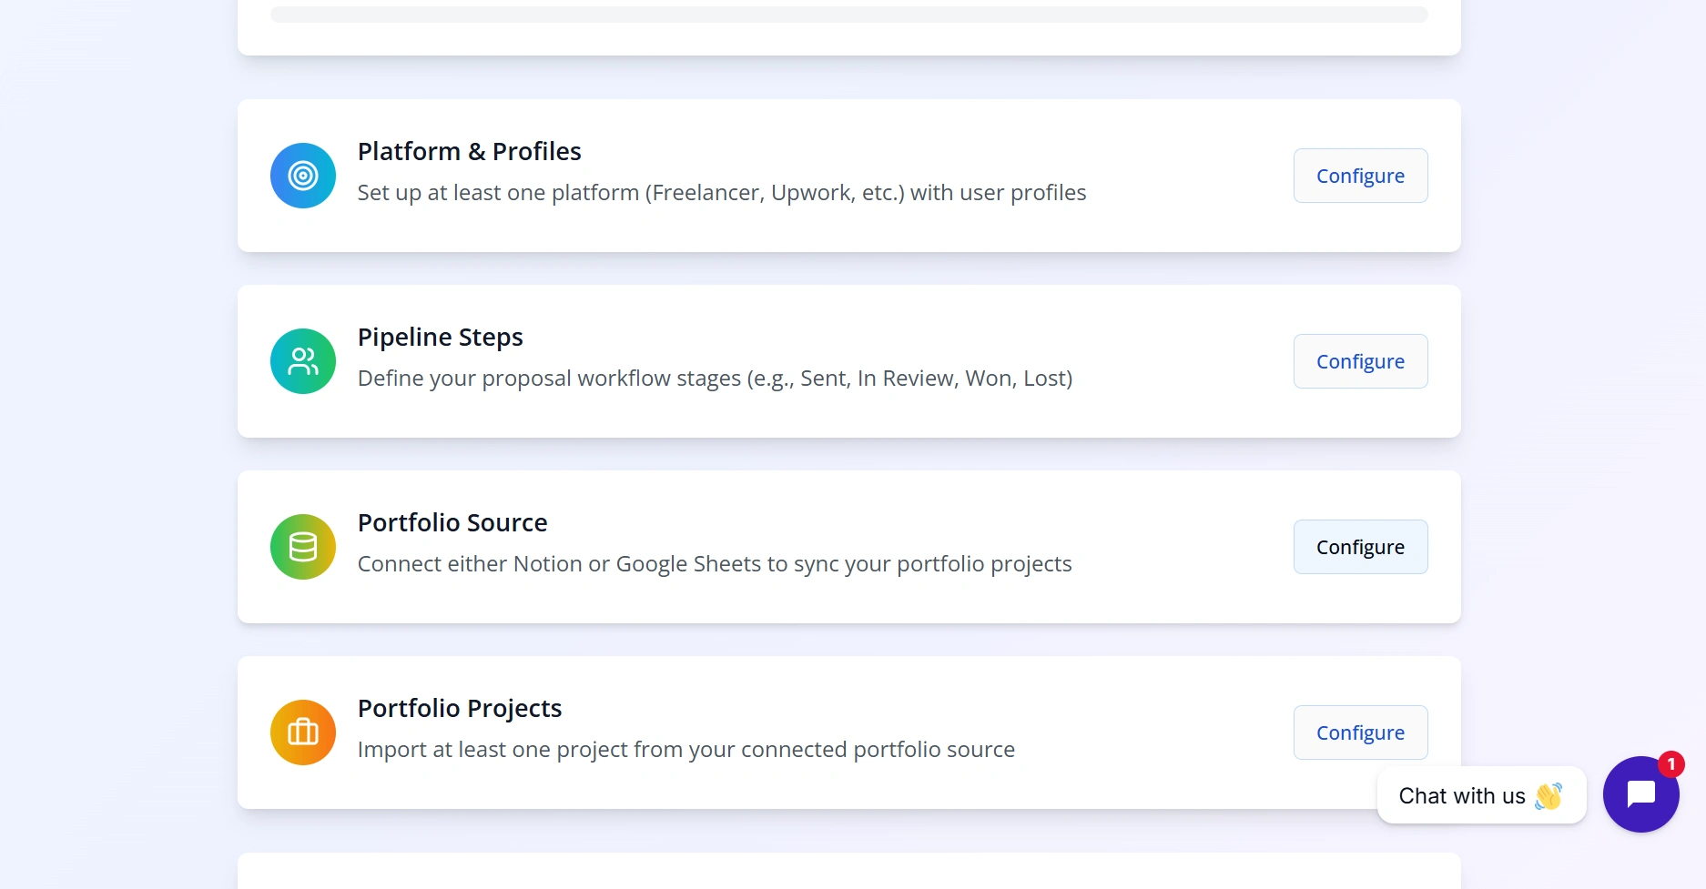Select the Pipeline Steps title
The height and width of the screenshot is (889, 1706).
(x=440, y=337)
